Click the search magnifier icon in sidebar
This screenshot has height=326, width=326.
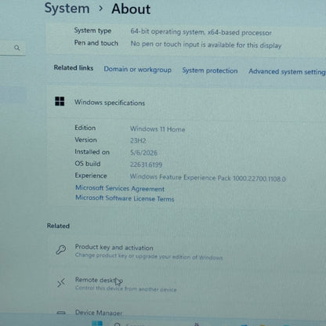pyautogui.click(x=17, y=48)
